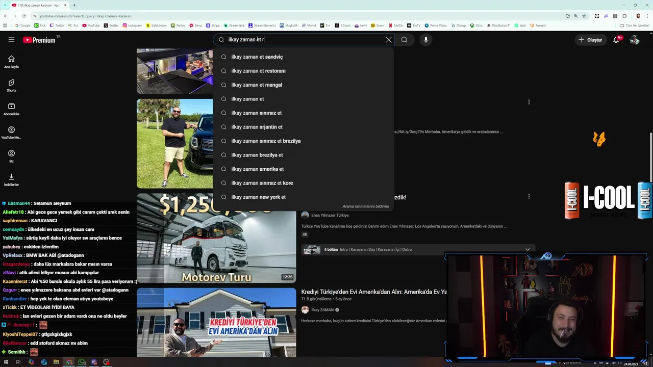Open İndirilenler downloads in sidebar

(x=11, y=179)
